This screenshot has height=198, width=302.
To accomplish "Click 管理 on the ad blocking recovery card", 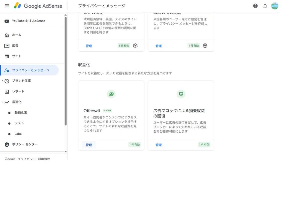I will (x=158, y=145).
